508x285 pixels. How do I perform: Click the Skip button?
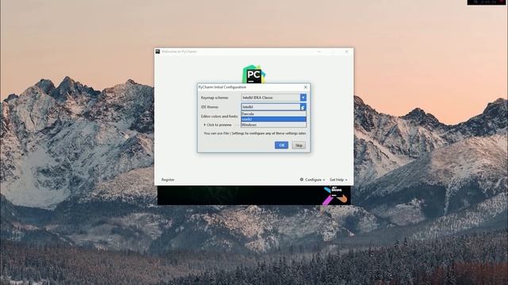(298, 146)
